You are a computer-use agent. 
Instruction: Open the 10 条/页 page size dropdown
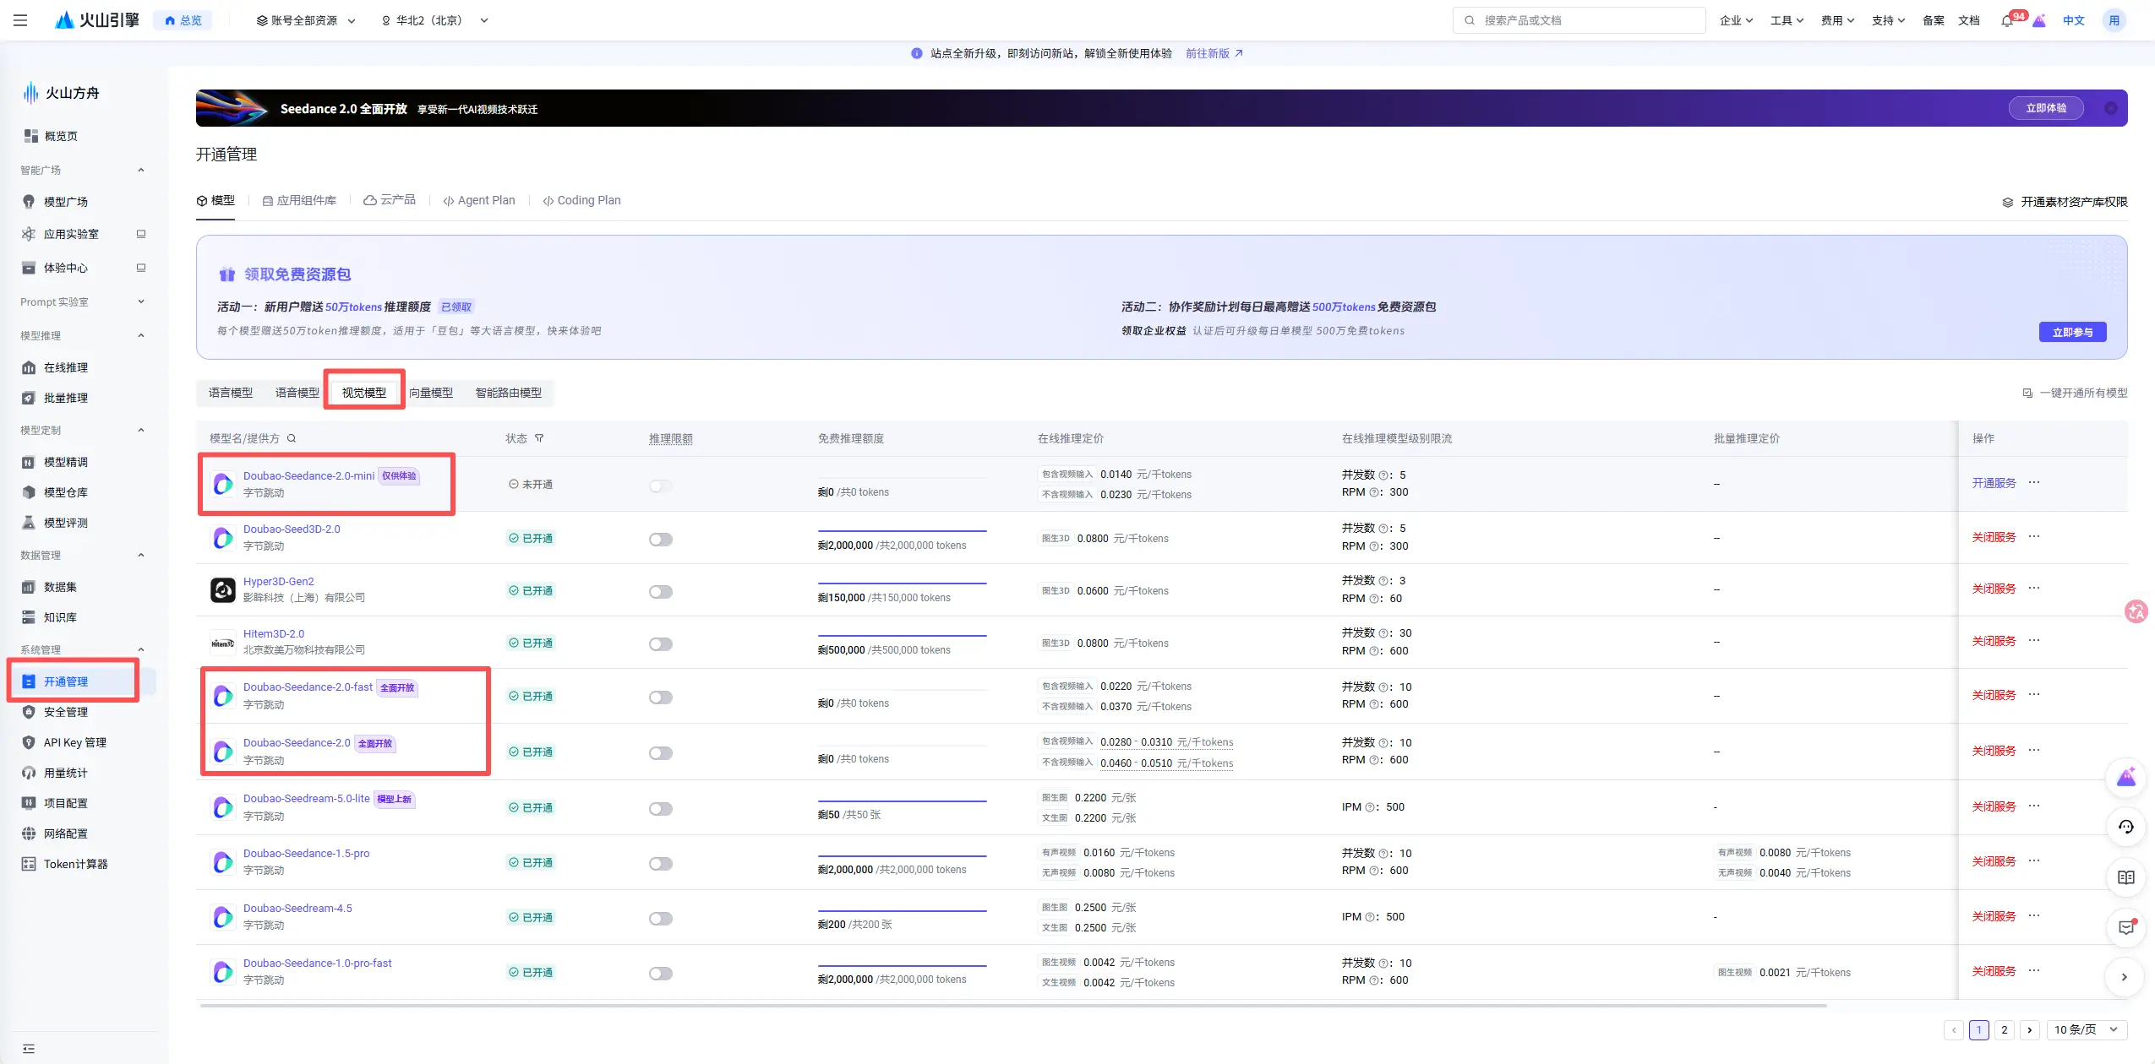pos(2087,1029)
